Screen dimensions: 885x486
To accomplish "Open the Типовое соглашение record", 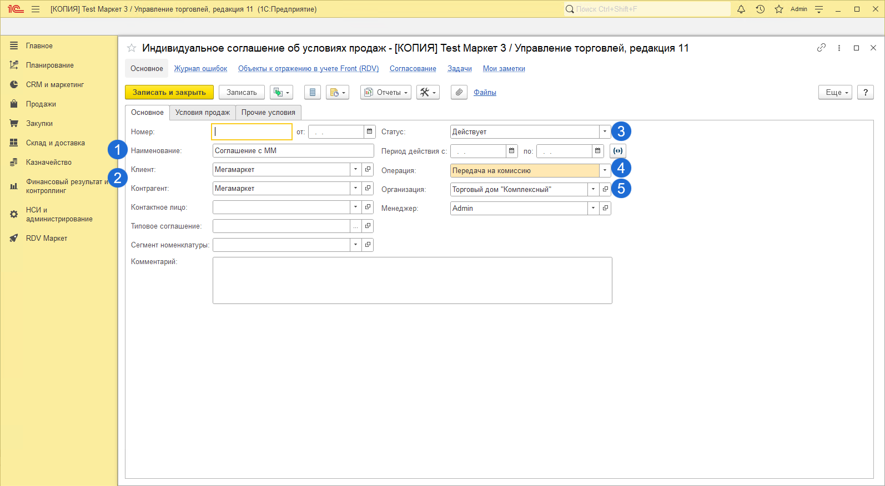I will pyautogui.click(x=368, y=226).
